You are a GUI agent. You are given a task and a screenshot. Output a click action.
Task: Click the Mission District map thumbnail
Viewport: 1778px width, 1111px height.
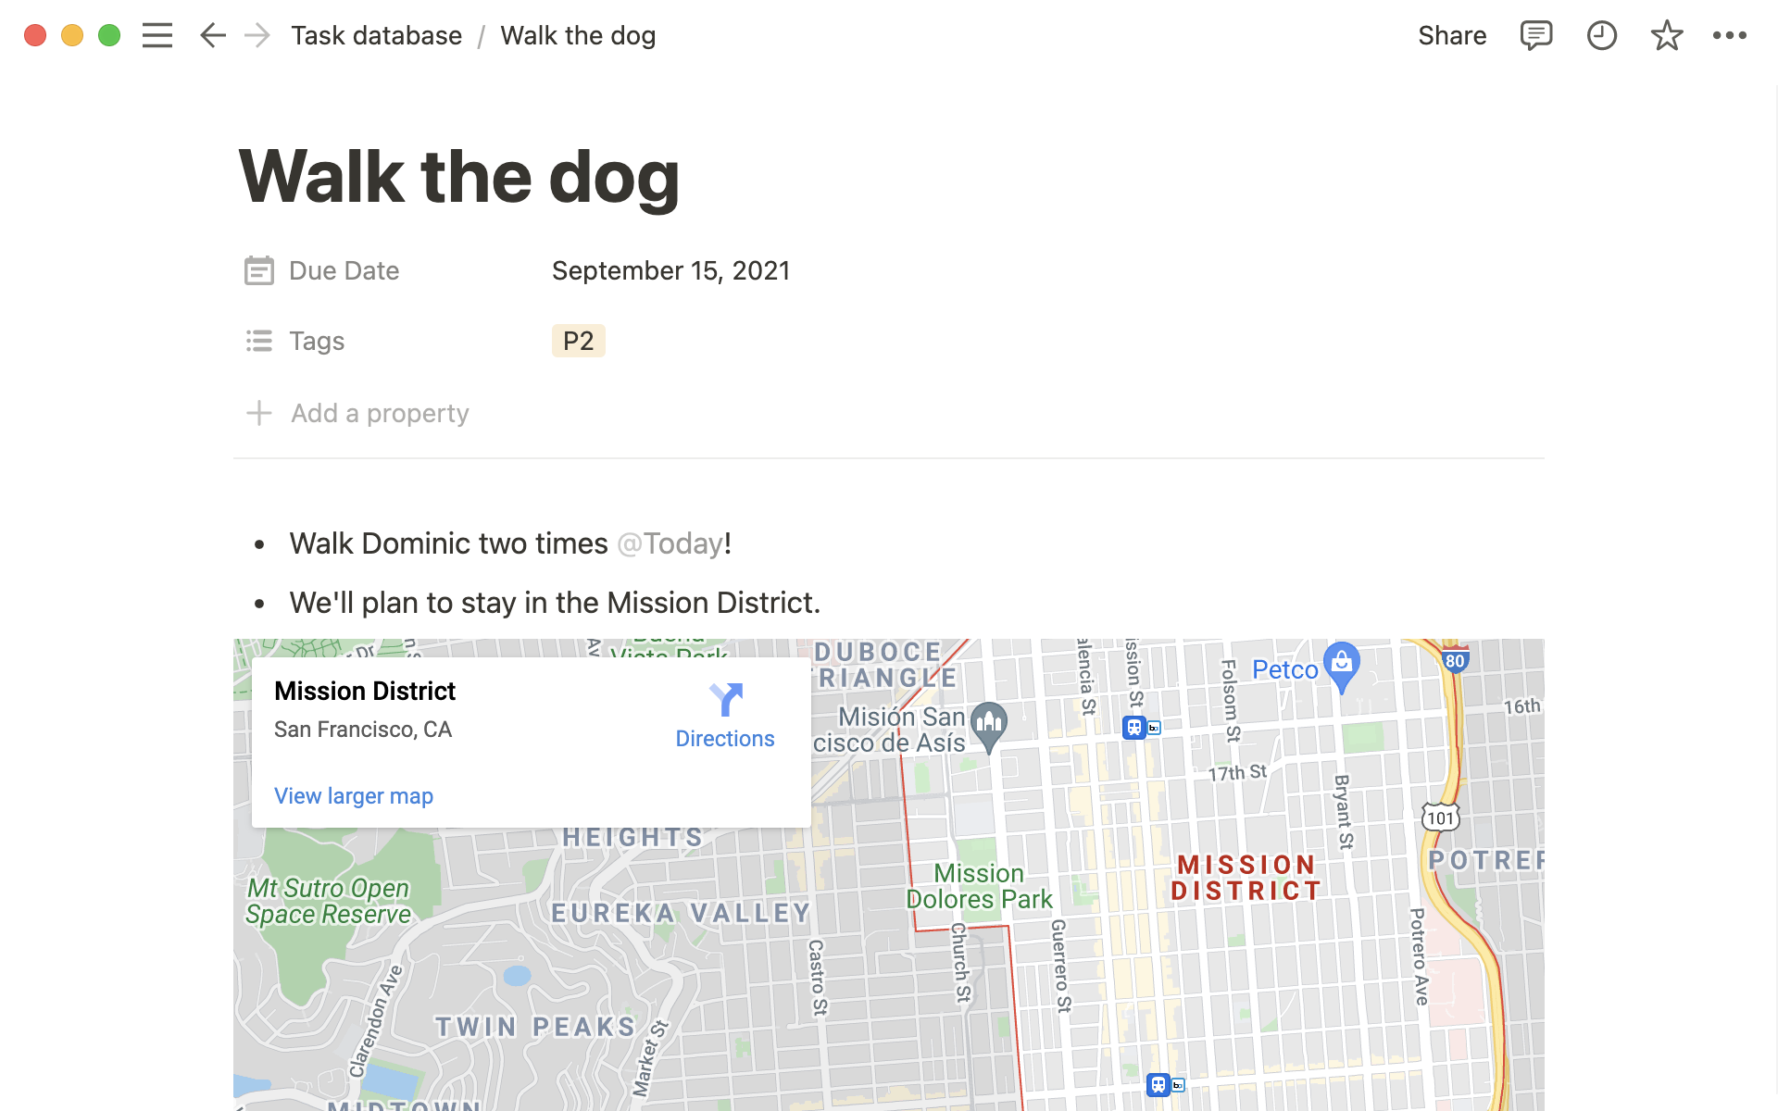click(888, 870)
